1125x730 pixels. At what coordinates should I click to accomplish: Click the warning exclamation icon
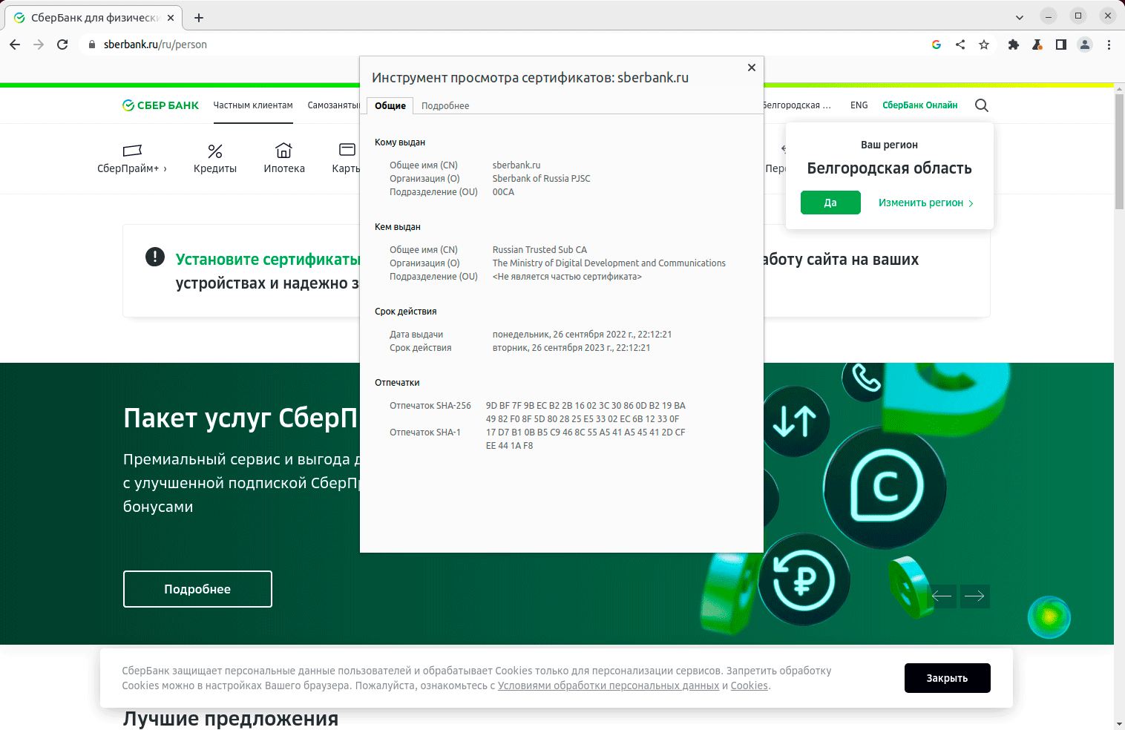pyautogui.click(x=155, y=257)
